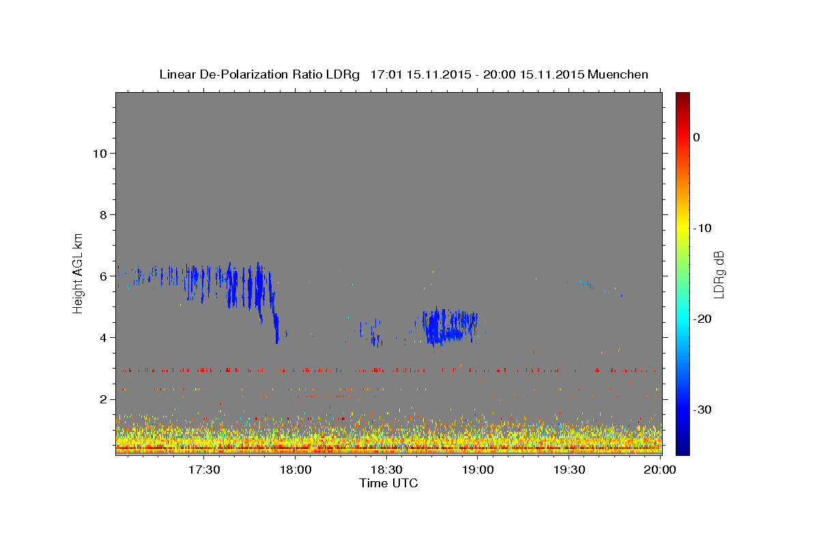Click the height tick label 4

tap(102, 338)
